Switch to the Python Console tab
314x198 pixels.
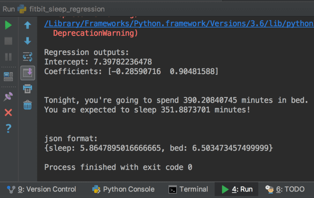[124, 189]
